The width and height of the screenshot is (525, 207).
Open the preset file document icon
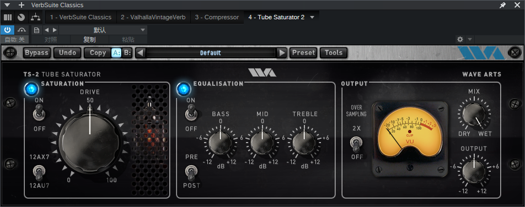(37, 30)
